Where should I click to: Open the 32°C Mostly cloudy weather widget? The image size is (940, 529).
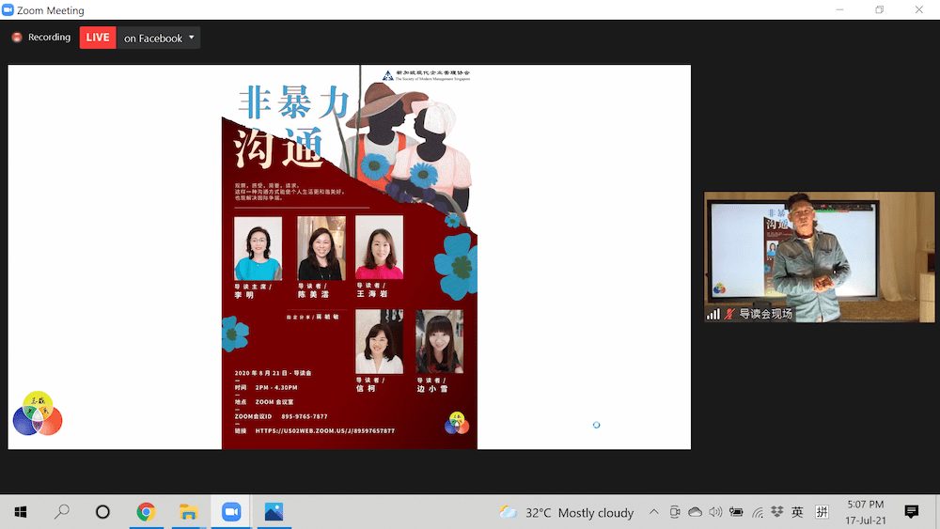click(x=567, y=512)
